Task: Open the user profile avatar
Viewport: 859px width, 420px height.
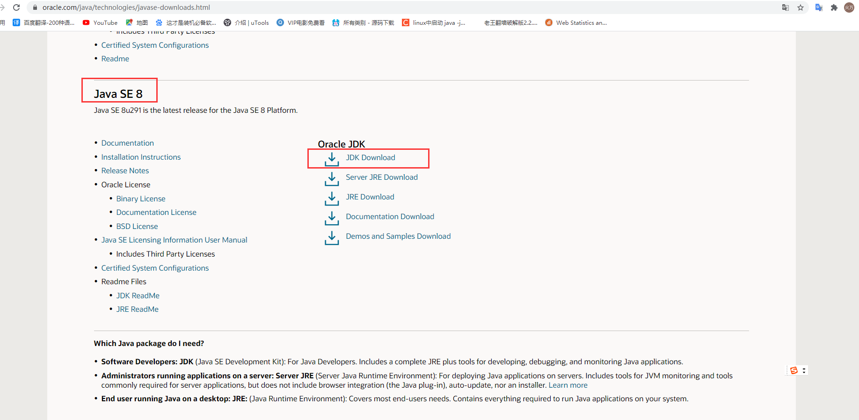Action: (849, 7)
